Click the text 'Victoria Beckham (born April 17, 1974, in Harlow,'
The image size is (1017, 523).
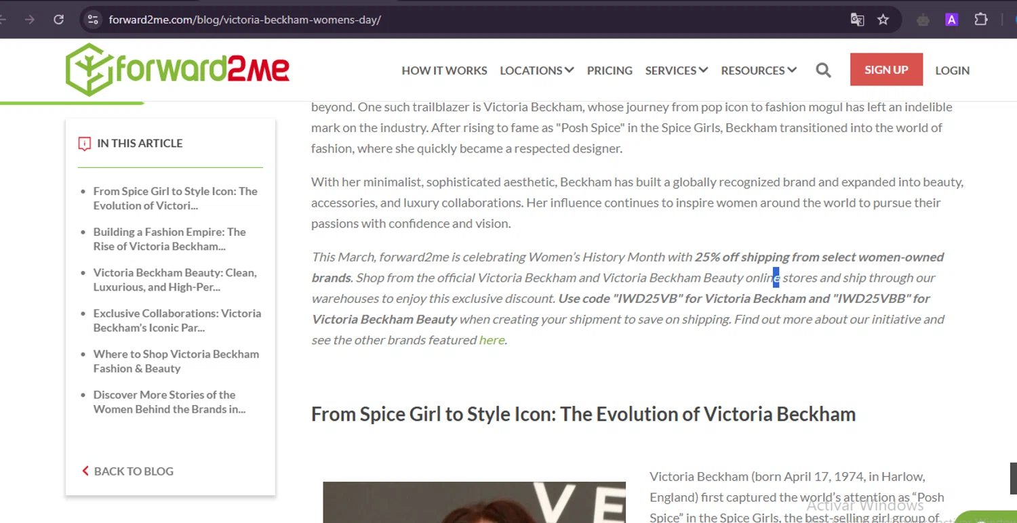(x=787, y=477)
